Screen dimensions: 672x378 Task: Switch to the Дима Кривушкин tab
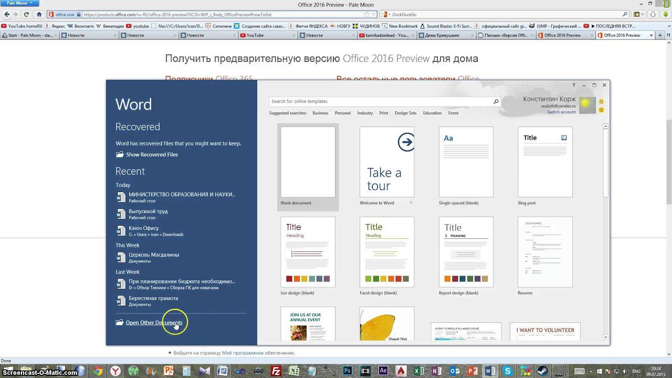point(446,35)
